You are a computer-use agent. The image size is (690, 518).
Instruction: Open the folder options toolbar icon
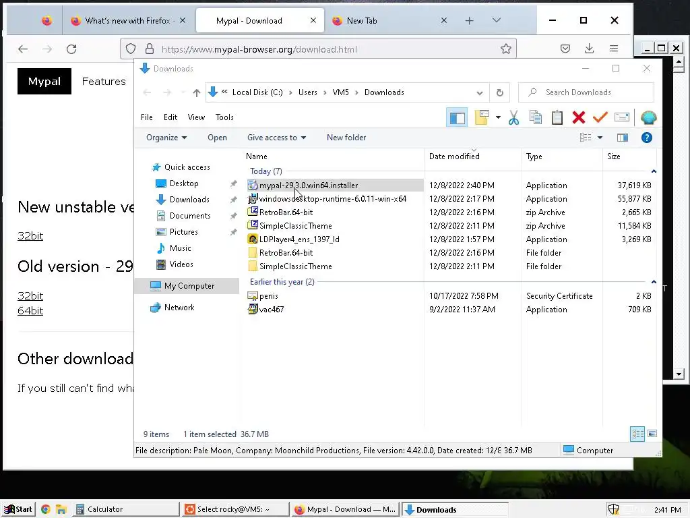(x=482, y=117)
